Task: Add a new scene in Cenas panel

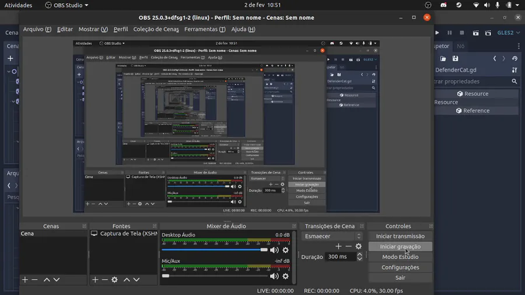Action: pyautogui.click(x=24, y=280)
